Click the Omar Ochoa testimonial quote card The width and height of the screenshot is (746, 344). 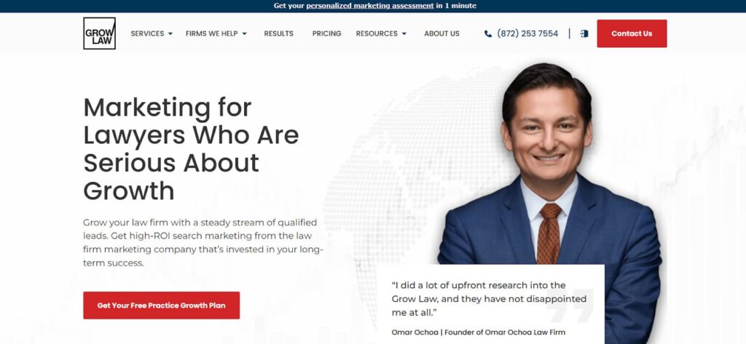490,304
